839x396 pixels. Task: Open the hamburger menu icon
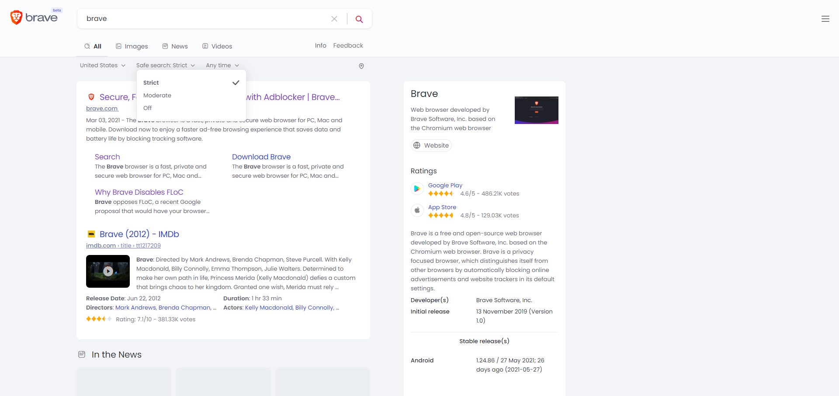(x=825, y=19)
